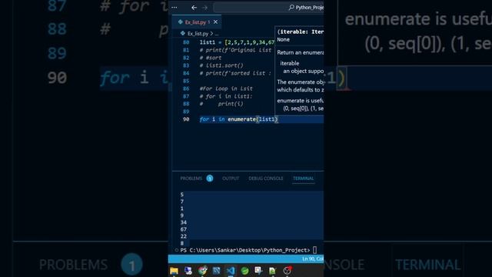Close the Ex_list.py tab
Screen dimensions: 492x277
[215, 22]
